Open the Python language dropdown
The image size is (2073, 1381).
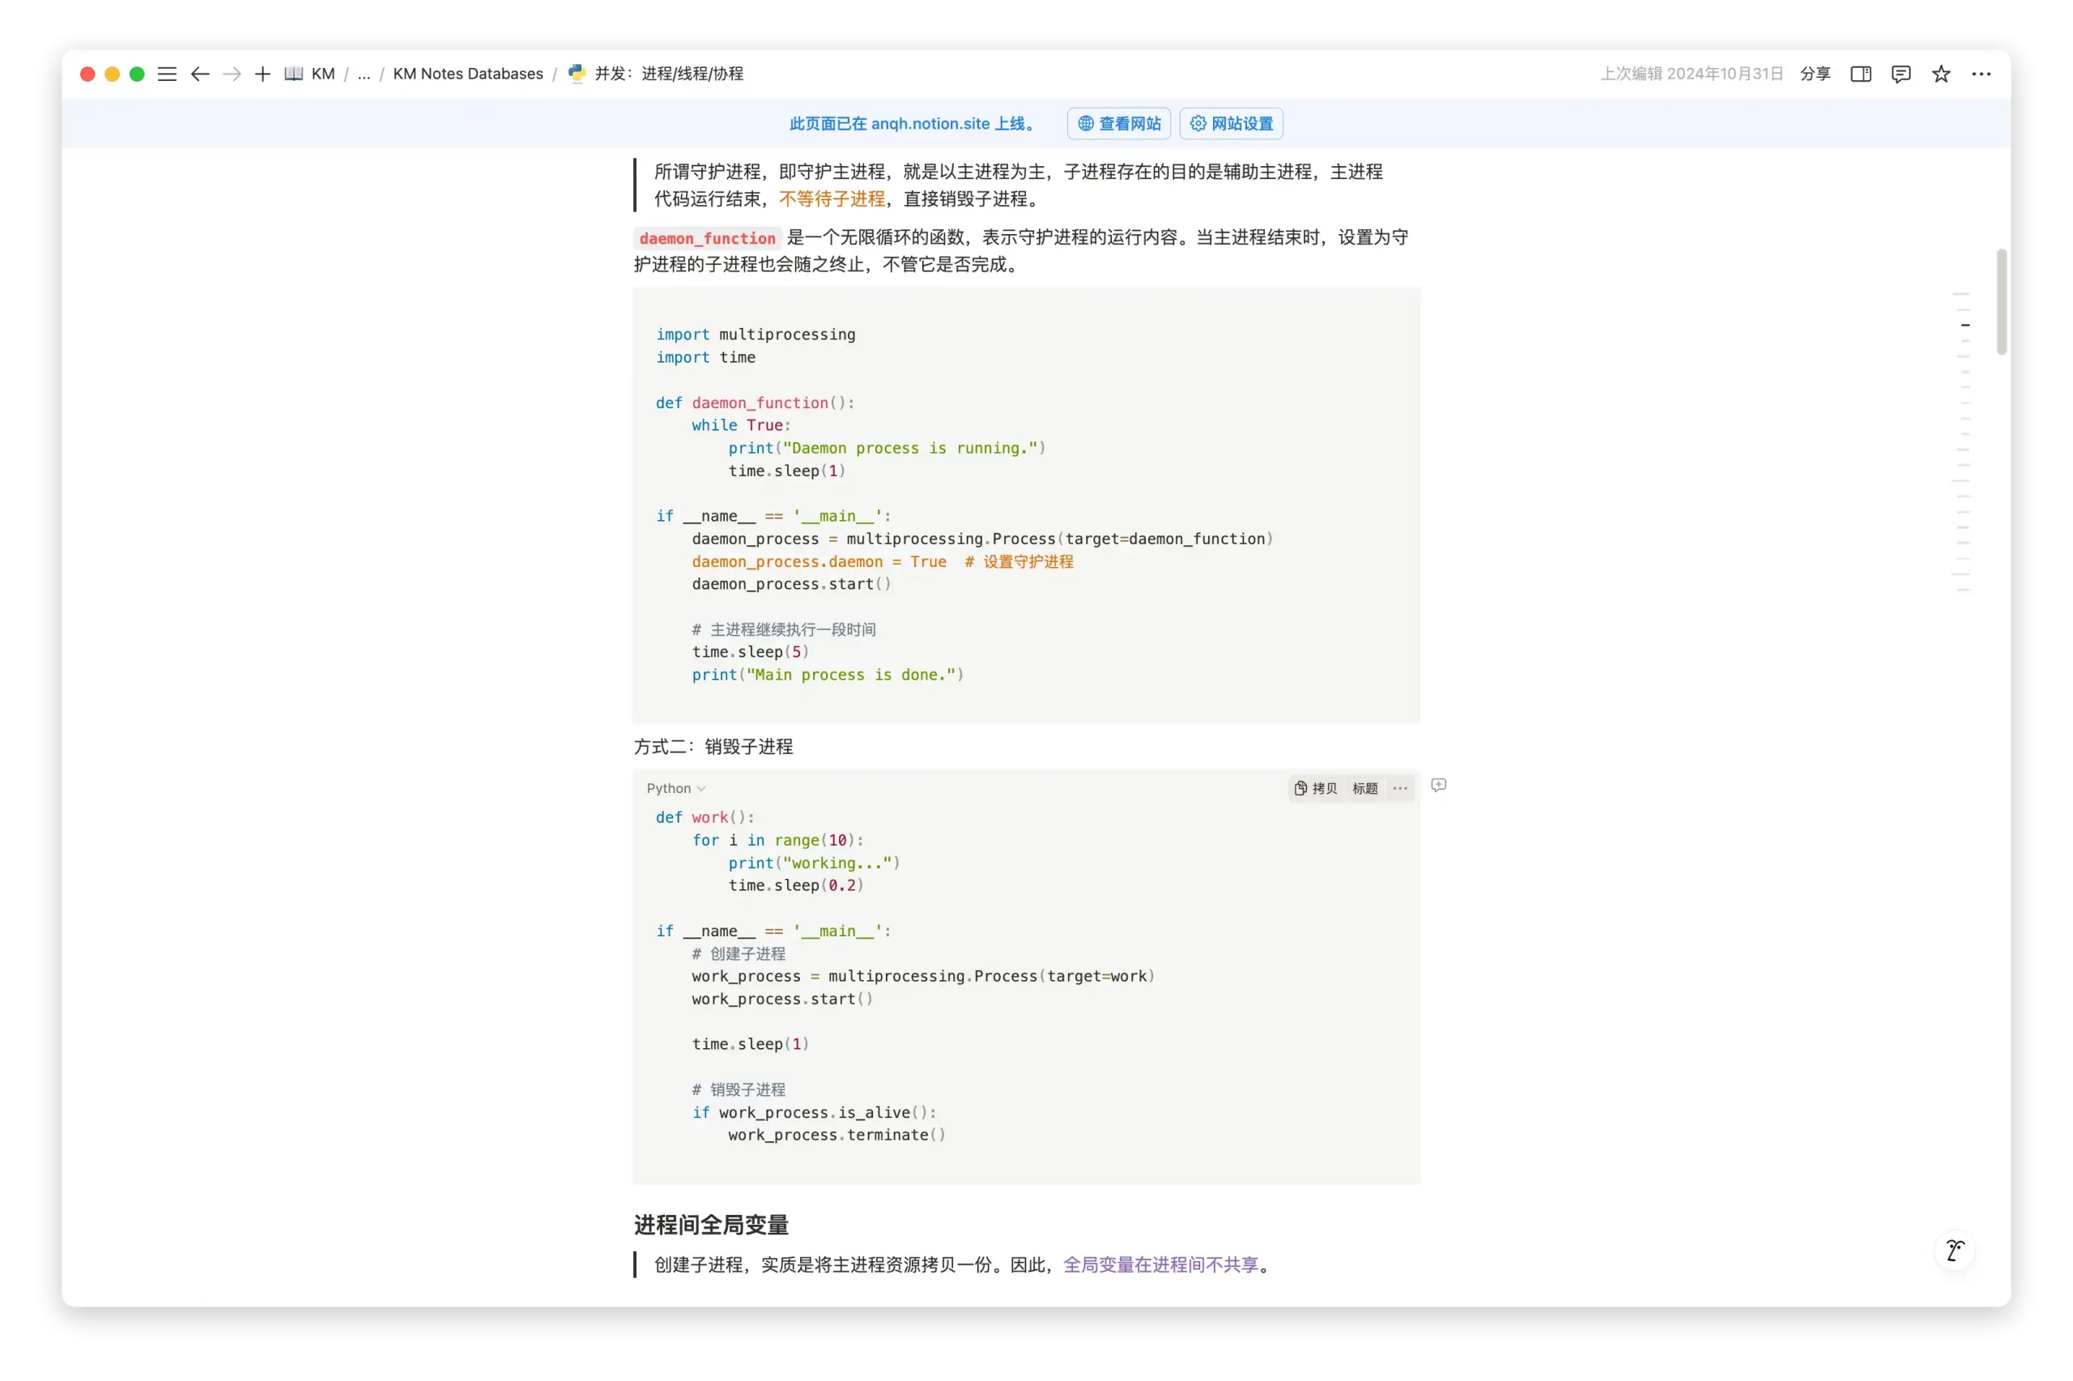675,788
